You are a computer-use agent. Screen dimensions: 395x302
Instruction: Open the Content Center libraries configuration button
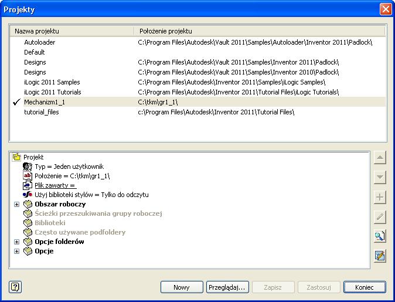coord(380,256)
